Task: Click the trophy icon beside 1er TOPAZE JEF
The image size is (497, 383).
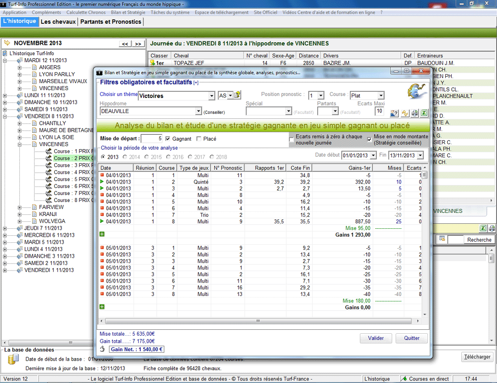Action: coord(153,63)
